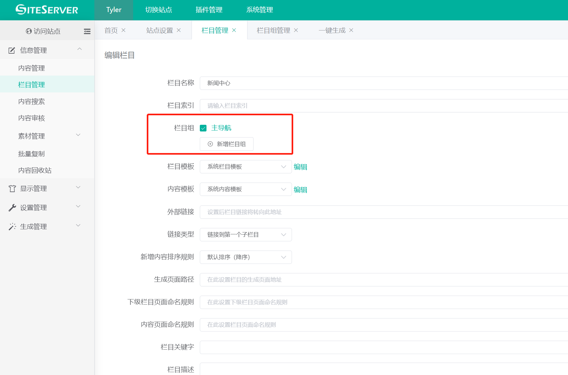Switch to the 栏目组管理 tab
This screenshot has width=568, height=375.
[x=273, y=30]
